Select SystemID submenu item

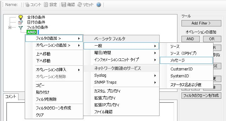pos(187,76)
